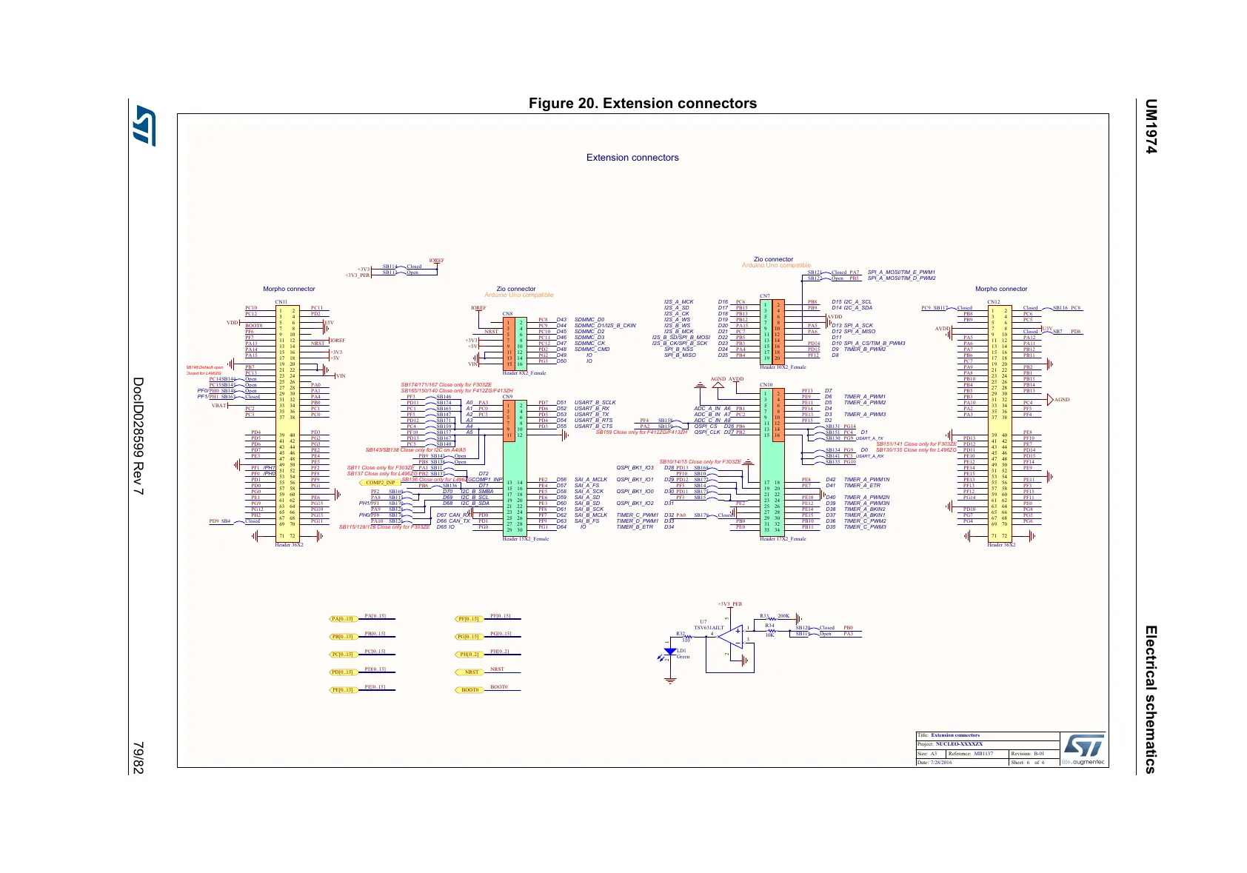1247x873 pixels.
Task: Select the U7 op-amp triangle symbol
Action: (x=732, y=636)
